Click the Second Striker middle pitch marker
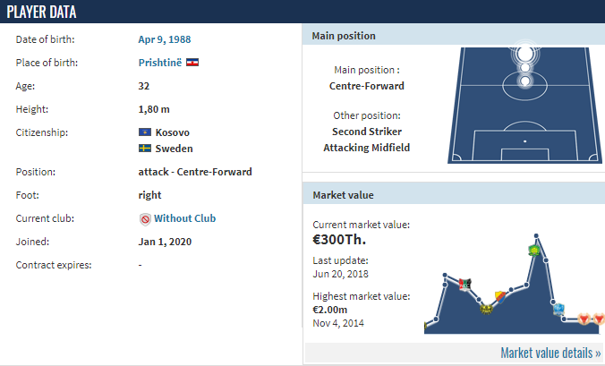 524,67
